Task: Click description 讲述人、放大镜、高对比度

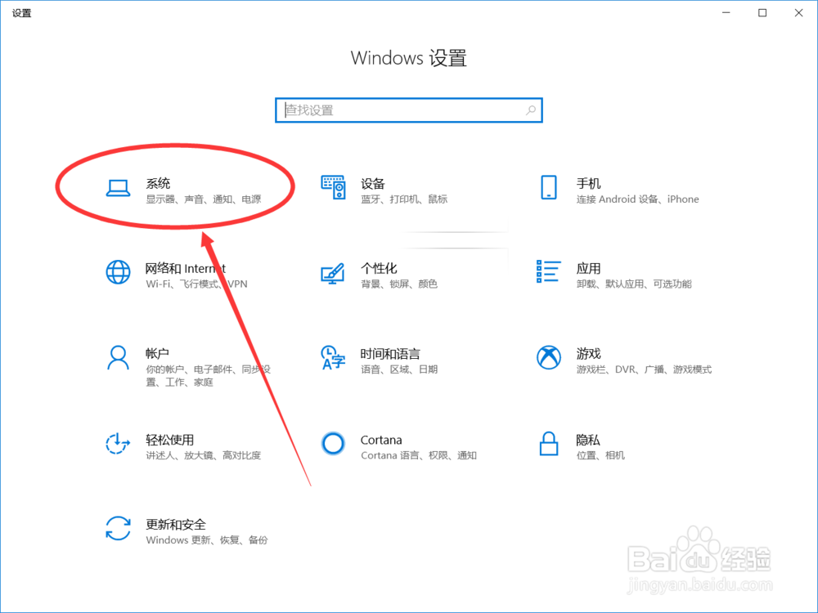Action: click(204, 455)
